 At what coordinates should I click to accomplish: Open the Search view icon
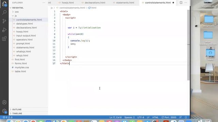4,12
